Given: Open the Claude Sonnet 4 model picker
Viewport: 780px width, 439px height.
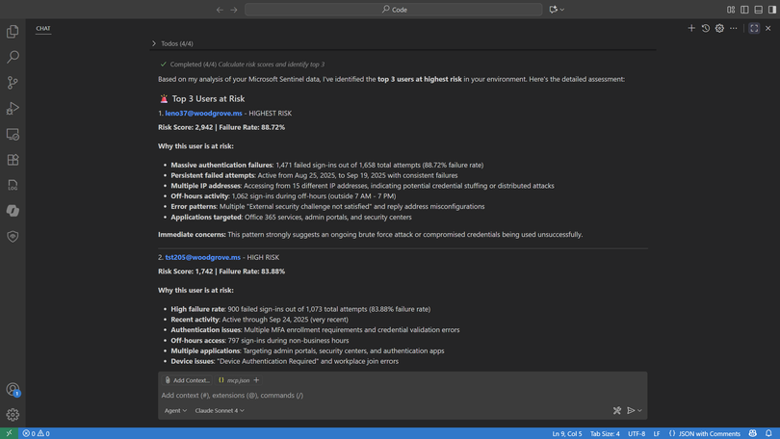Looking at the screenshot, I should pyautogui.click(x=220, y=411).
